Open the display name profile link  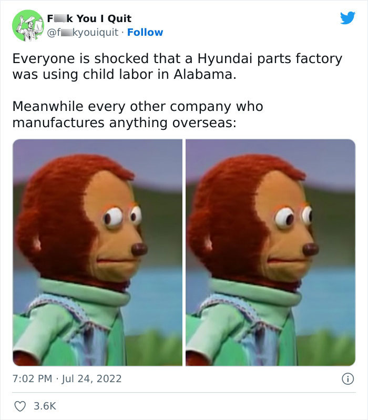(89, 18)
